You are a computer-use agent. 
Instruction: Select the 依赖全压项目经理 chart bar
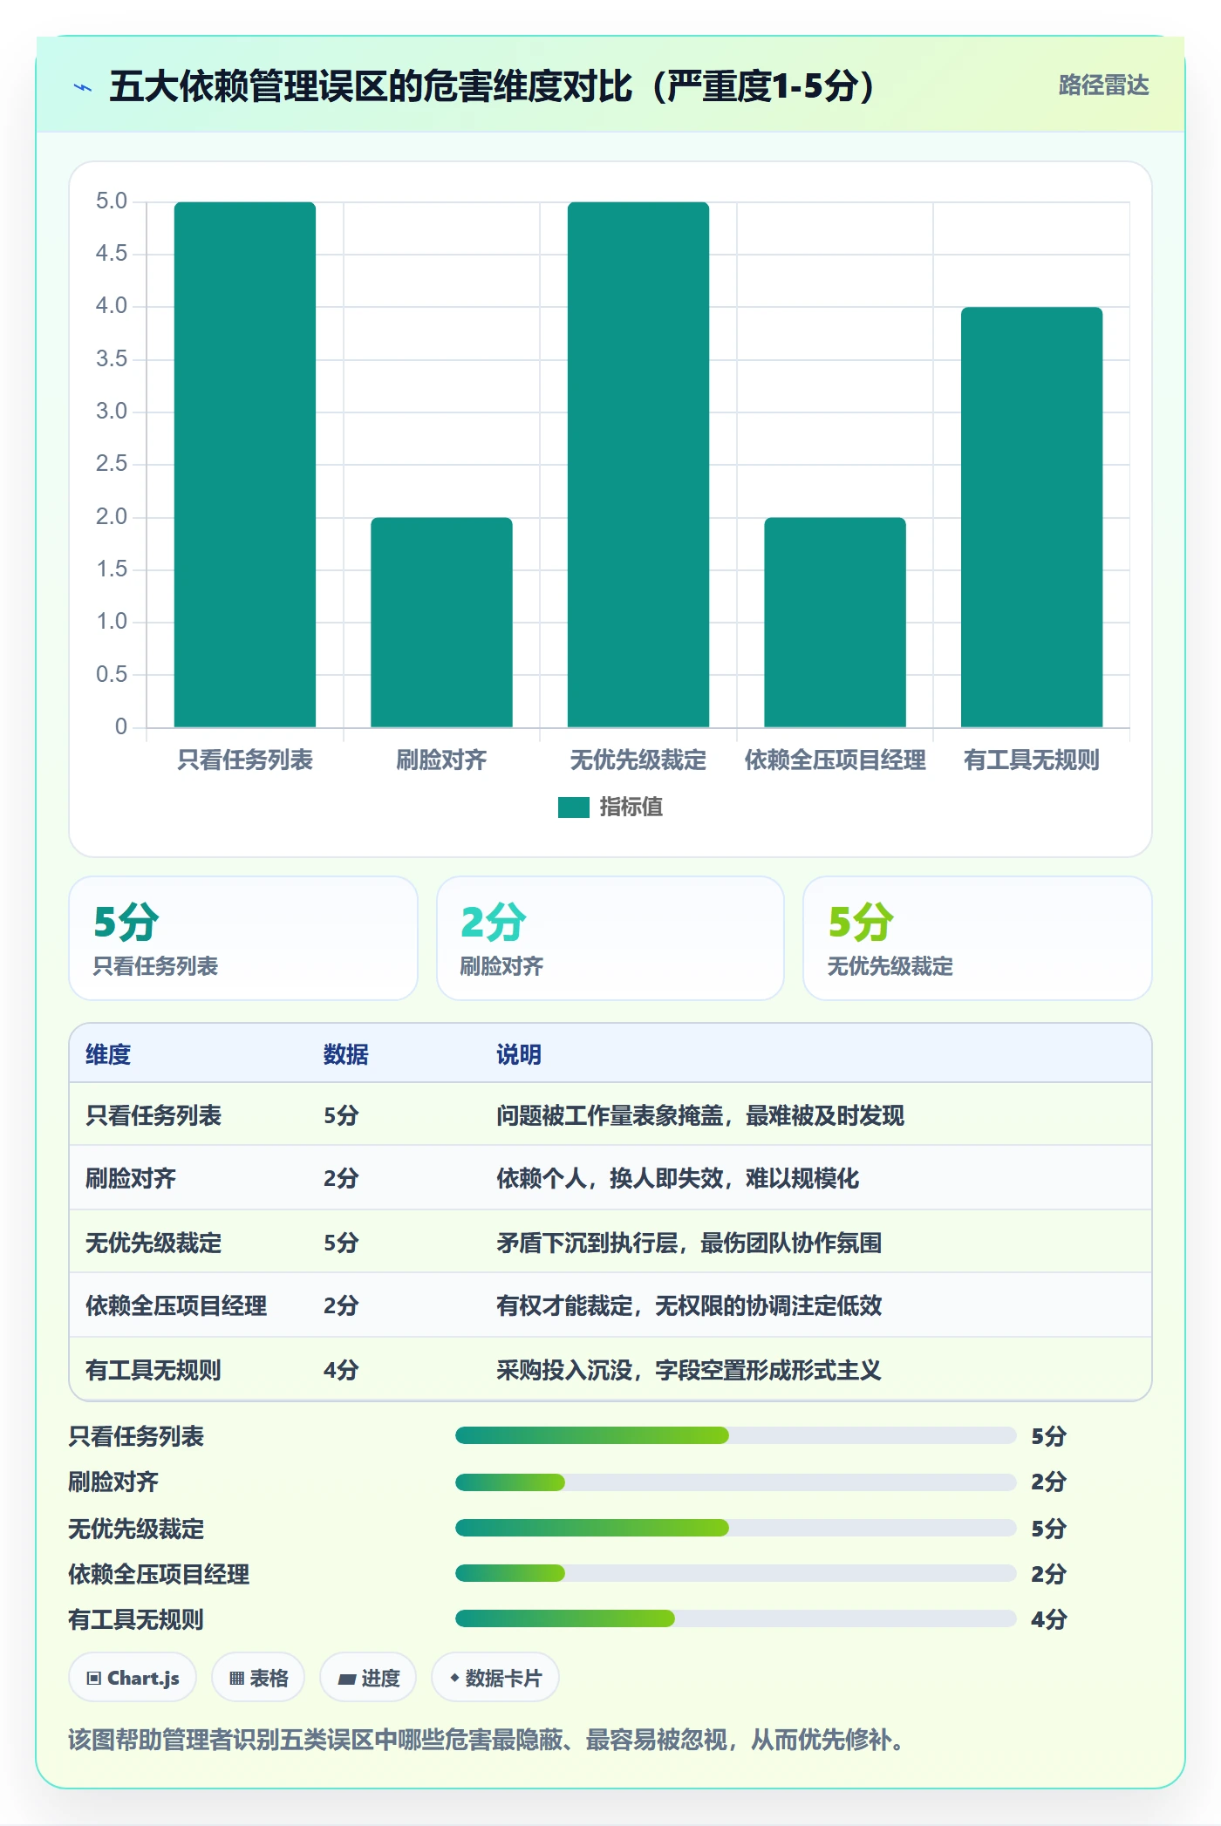(836, 622)
